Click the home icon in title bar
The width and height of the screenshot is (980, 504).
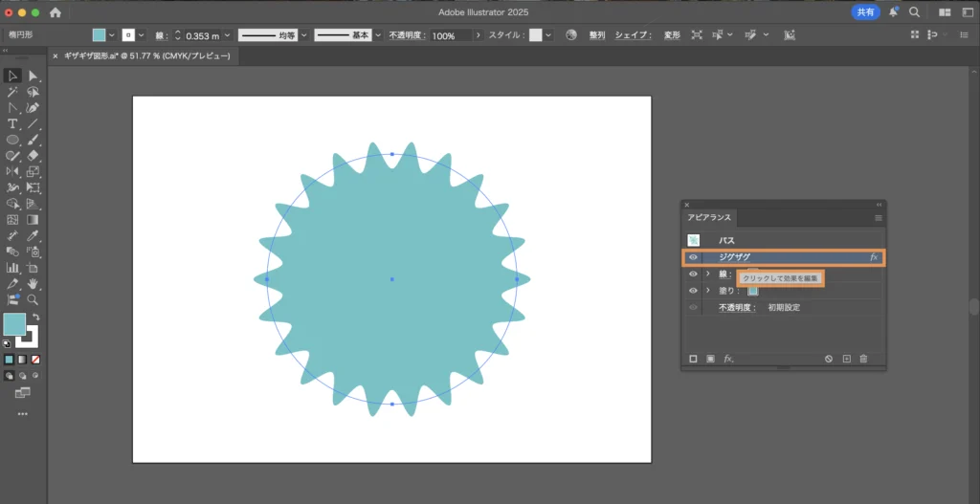(x=55, y=12)
